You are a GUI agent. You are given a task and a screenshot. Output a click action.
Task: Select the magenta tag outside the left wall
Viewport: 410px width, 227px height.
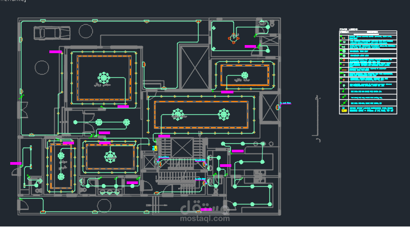(16, 164)
